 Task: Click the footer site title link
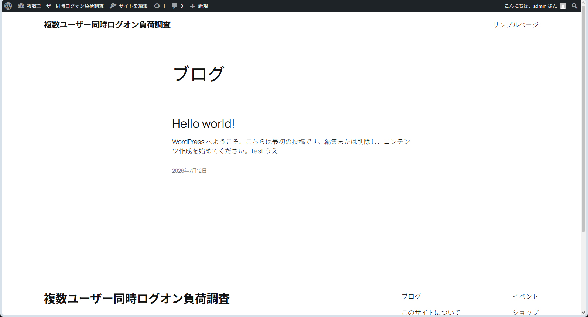[137, 299]
